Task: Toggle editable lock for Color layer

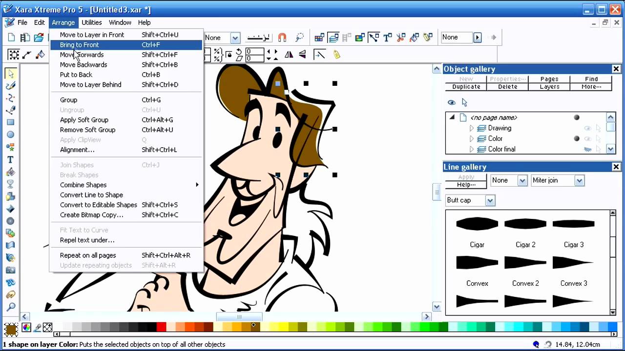Action: (x=599, y=139)
